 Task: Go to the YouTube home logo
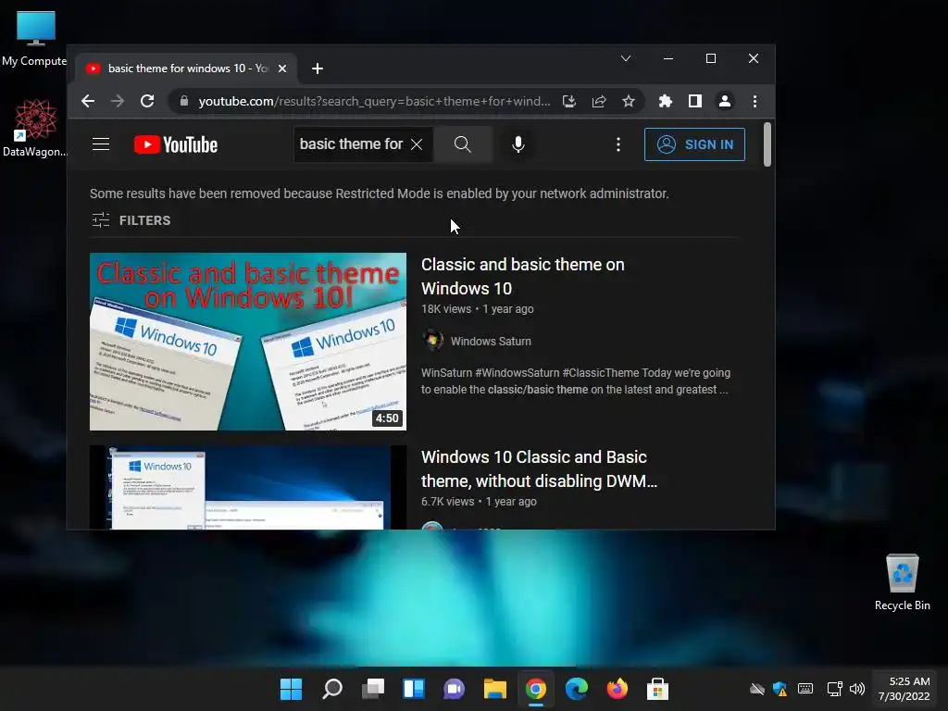click(175, 144)
